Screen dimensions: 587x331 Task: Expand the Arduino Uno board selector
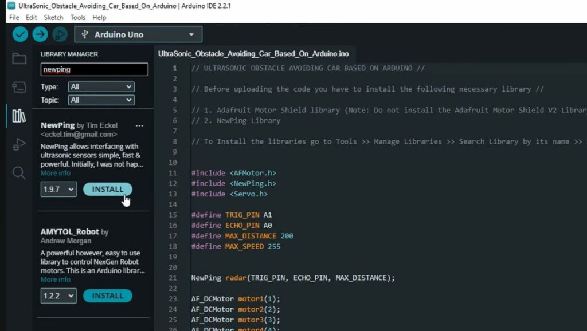[138, 34]
